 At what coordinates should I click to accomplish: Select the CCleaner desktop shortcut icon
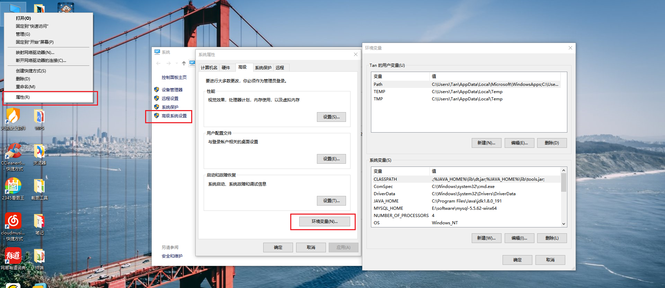13,152
